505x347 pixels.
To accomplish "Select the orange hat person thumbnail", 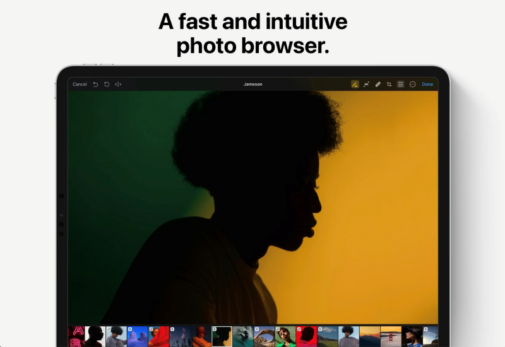I will (201, 336).
